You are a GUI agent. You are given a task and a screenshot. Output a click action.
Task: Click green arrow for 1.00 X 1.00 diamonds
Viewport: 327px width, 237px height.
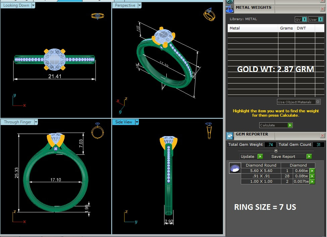click(312, 181)
